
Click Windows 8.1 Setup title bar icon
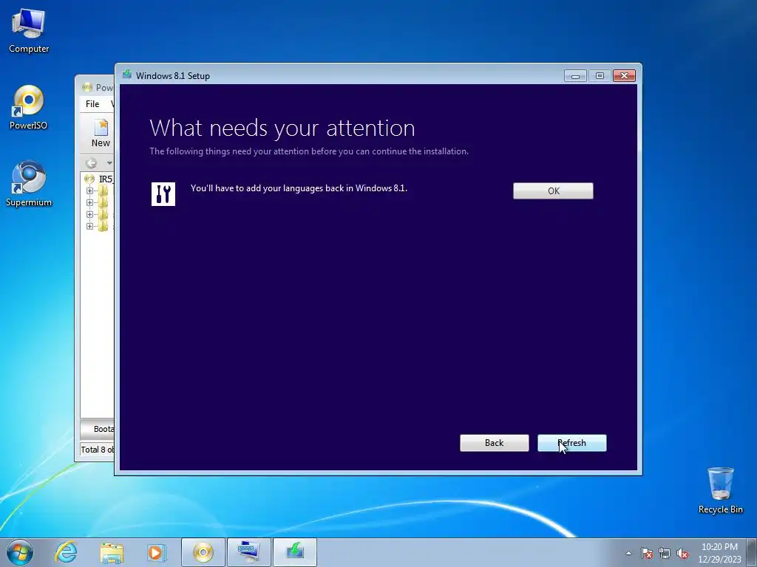tap(127, 75)
